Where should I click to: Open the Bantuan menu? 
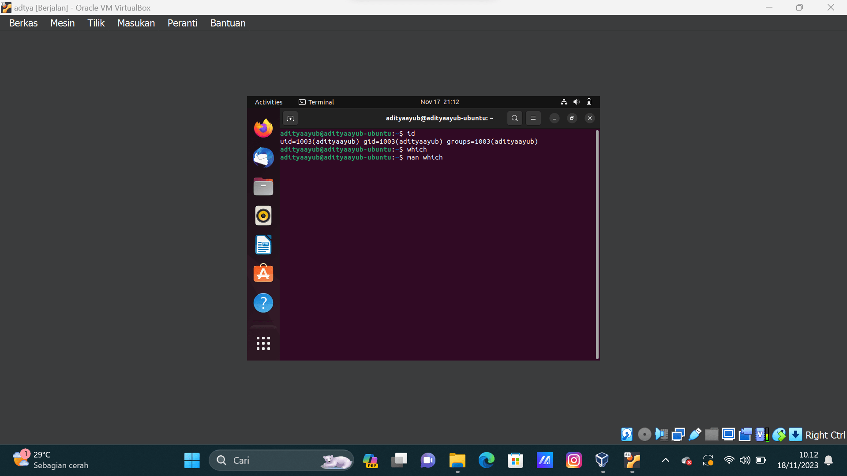coord(228,23)
